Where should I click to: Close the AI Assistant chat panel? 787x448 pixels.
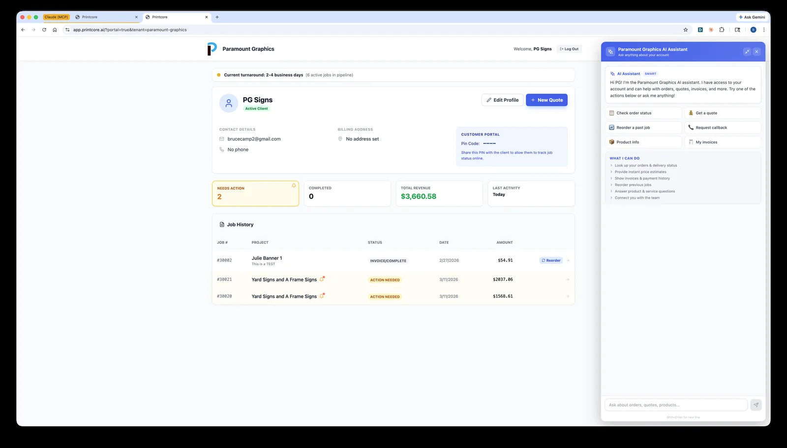coord(757,52)
